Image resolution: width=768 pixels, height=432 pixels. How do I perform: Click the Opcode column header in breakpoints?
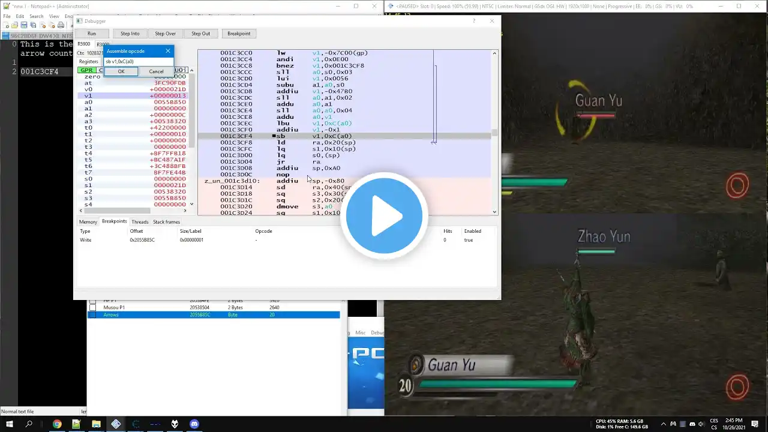(x=263, y=231)
